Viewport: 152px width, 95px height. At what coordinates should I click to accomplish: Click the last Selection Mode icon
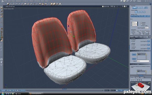coord(144,12)
